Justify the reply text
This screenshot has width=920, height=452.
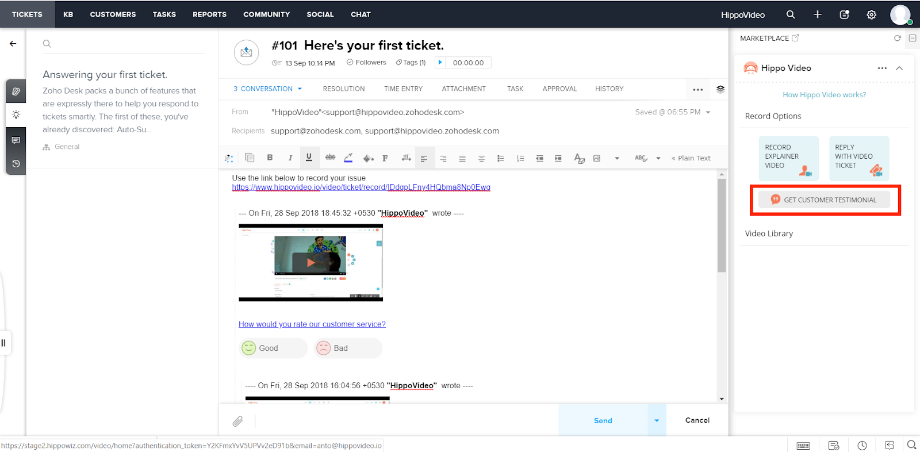coord(462,158)
